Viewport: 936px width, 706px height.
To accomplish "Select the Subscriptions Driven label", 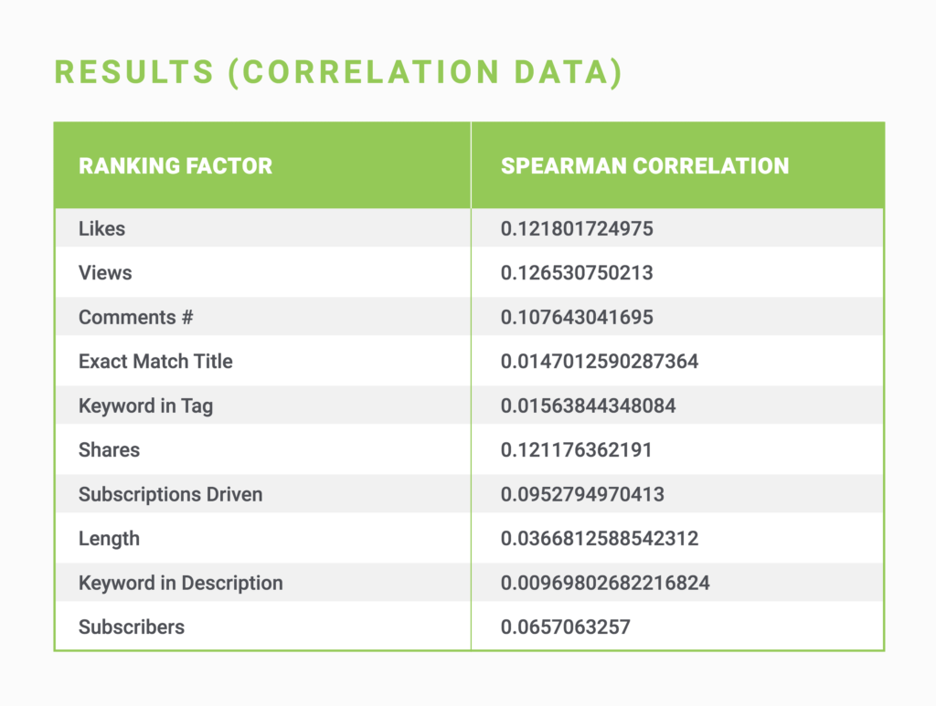I will point(170,494).
